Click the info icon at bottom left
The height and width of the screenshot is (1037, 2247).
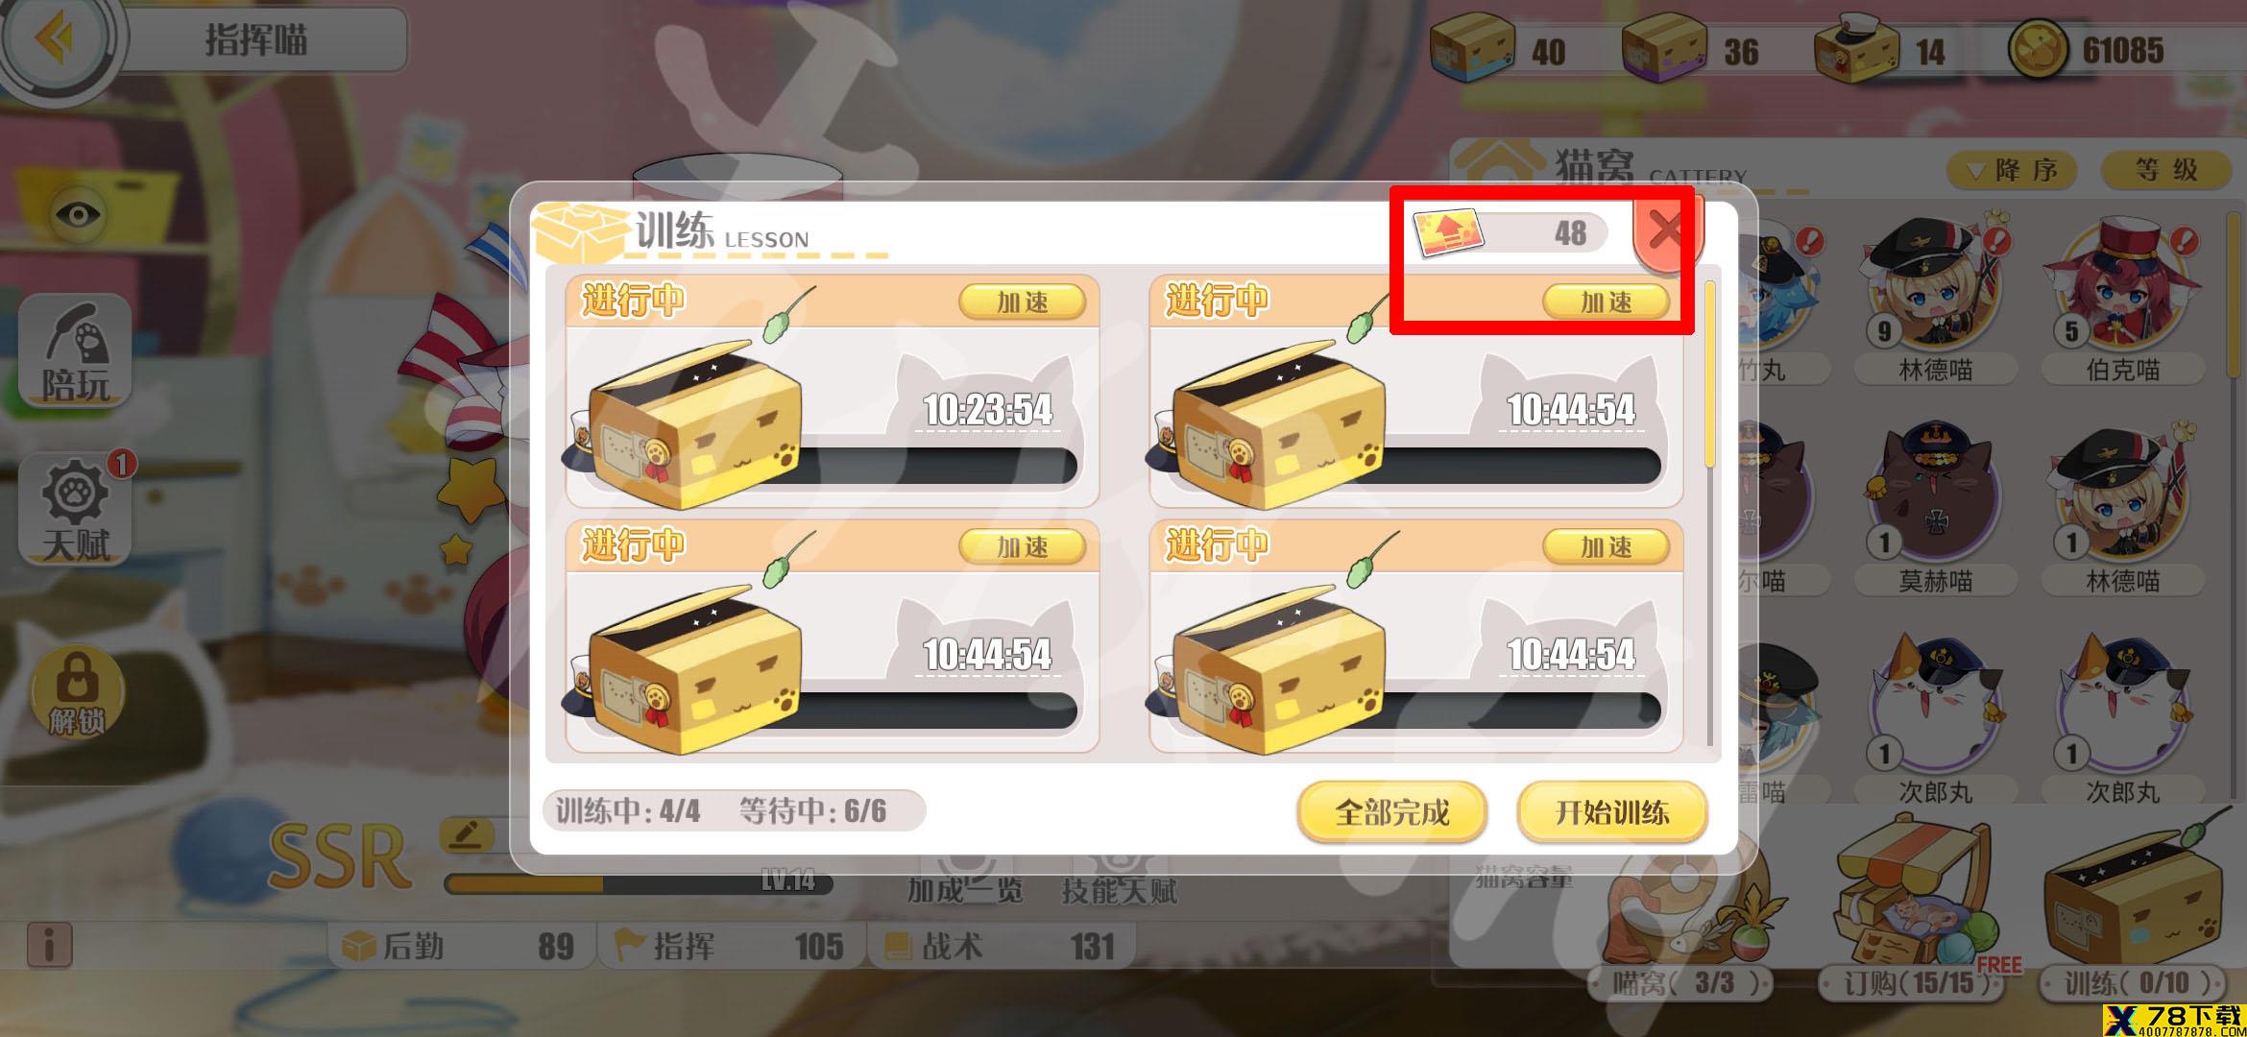click(x=49, y=944)
